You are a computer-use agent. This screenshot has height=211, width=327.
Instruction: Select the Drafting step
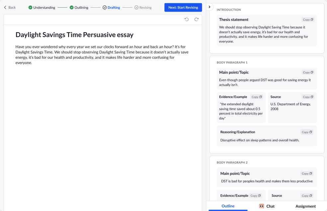111,8
